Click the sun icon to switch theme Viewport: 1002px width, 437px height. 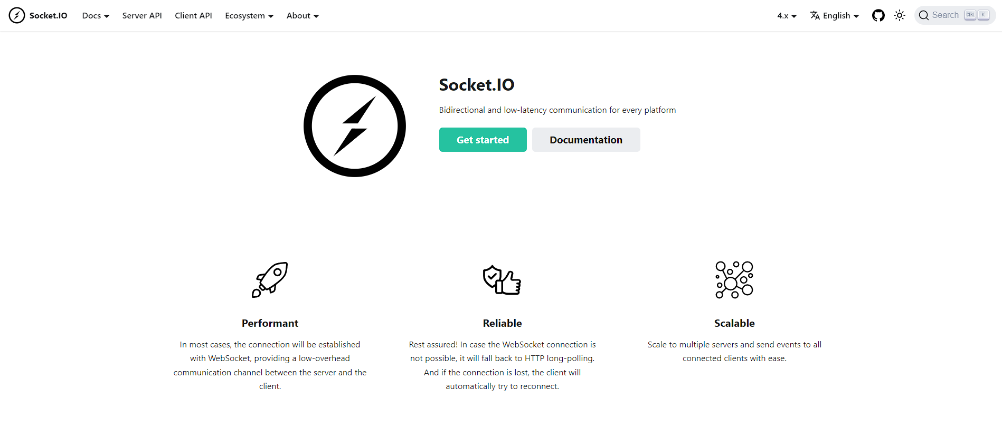pos(900,15)
